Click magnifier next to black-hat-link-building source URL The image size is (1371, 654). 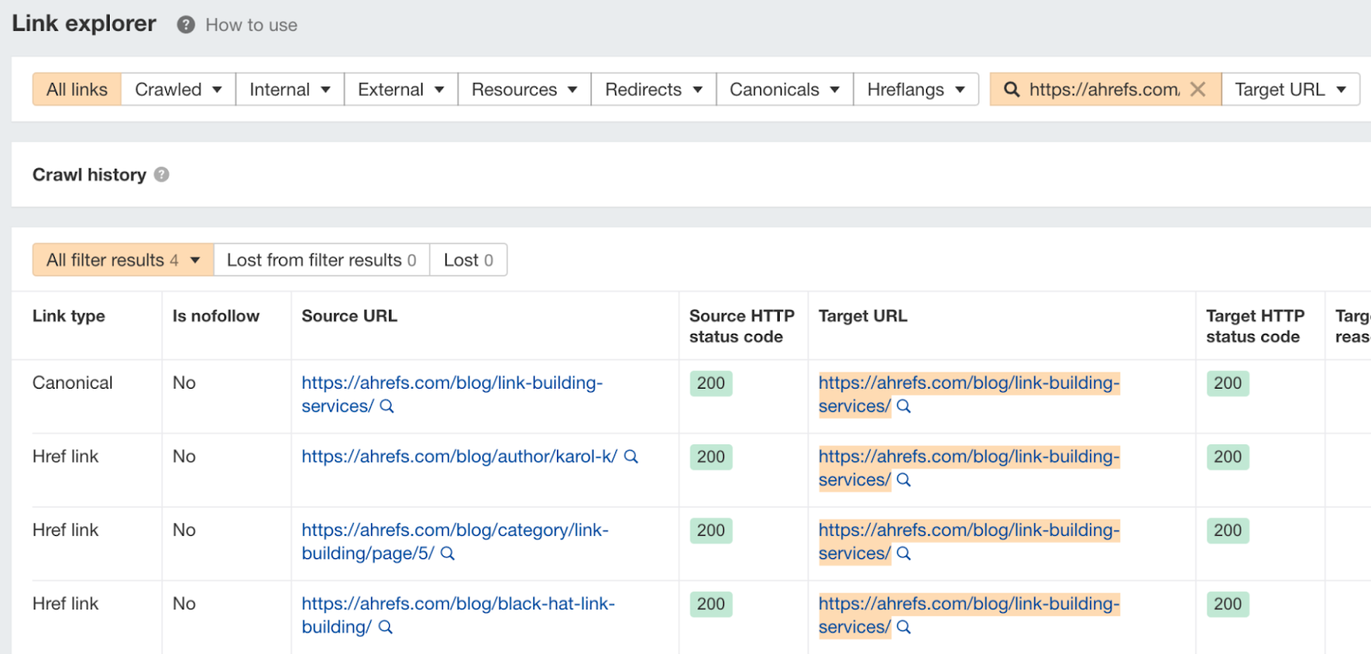(386, 627)
